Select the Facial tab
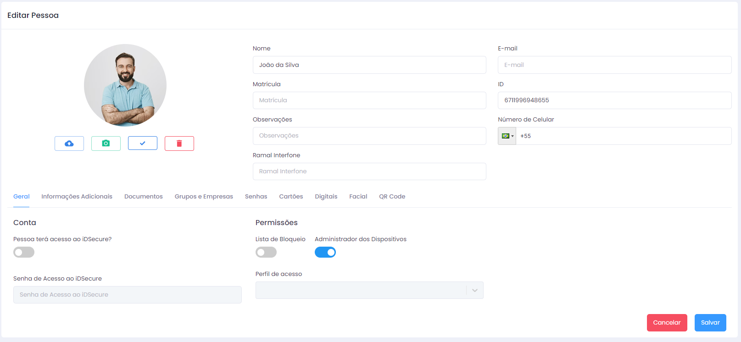Screen dimensions: 741x342 (358, 197)
